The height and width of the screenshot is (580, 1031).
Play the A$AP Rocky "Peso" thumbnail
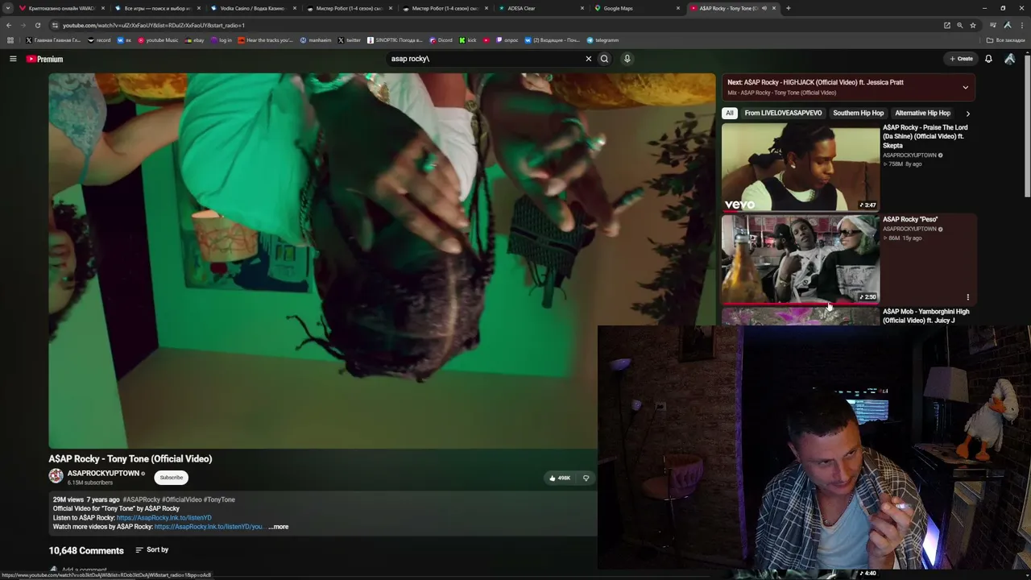pos(800,259)
